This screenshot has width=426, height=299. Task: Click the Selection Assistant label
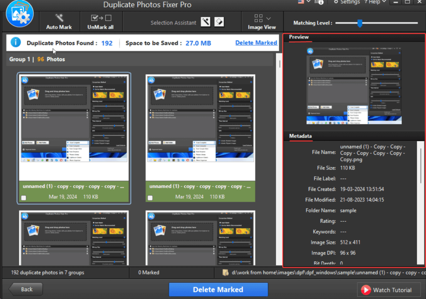[x=173, y=23]
